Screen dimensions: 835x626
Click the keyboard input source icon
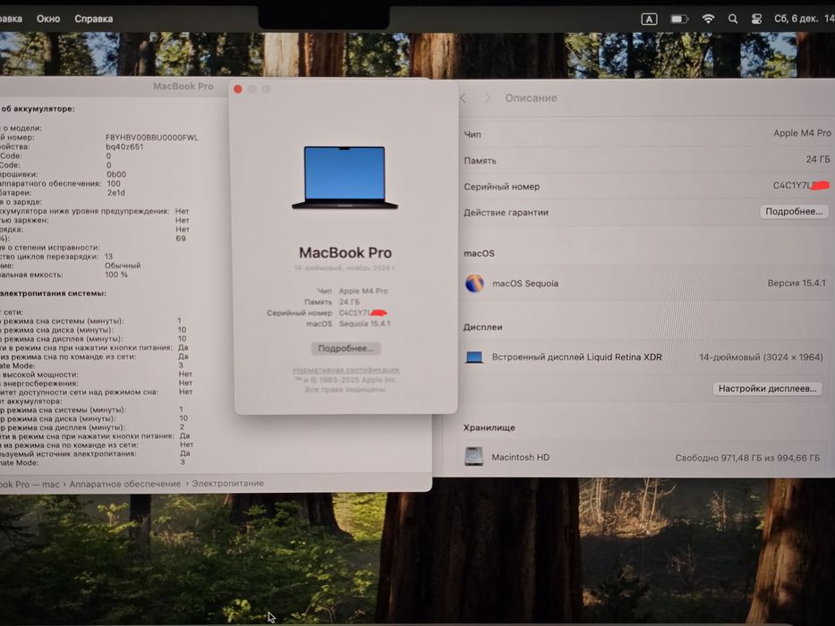pos(649,19)
